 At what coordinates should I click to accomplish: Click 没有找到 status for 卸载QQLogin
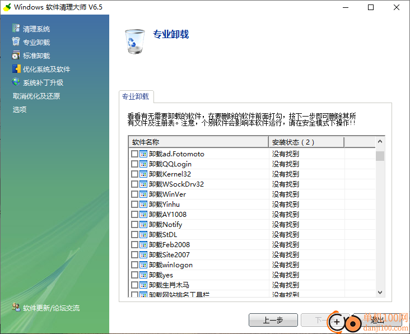pyautogui.click(x=286, y=164)
